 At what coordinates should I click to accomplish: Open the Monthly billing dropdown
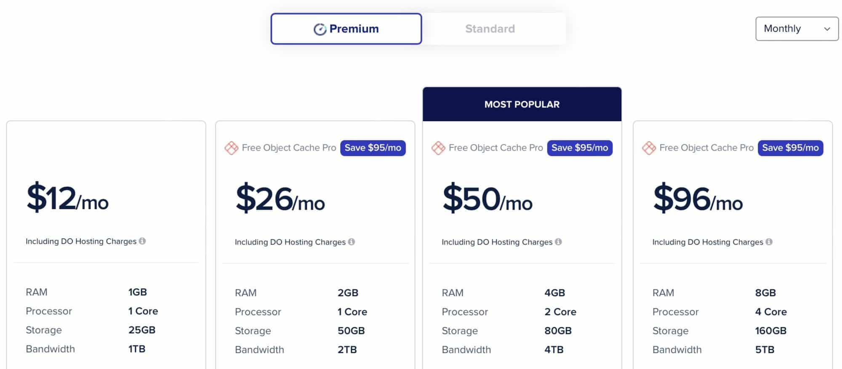tap(797, 29)
